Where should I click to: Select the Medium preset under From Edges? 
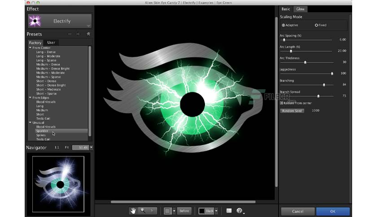coord(42,110)
